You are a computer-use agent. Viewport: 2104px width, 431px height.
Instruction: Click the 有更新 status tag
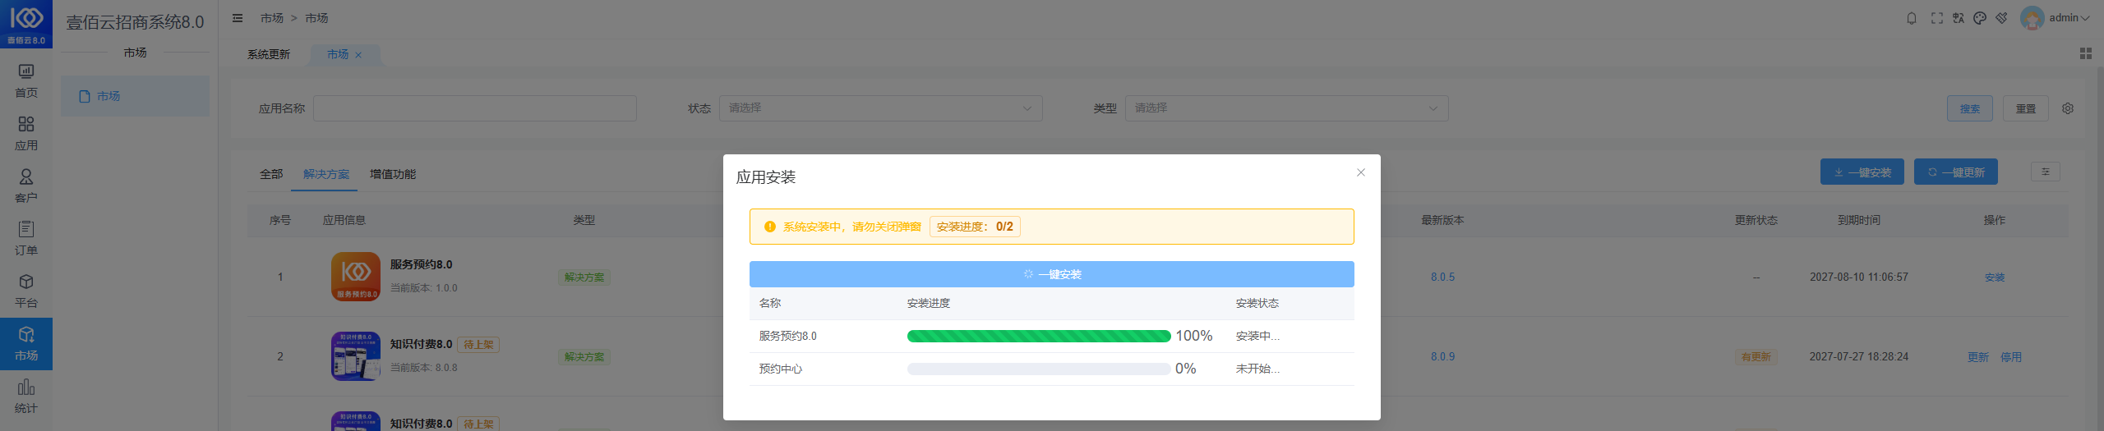pos(1756,357)
